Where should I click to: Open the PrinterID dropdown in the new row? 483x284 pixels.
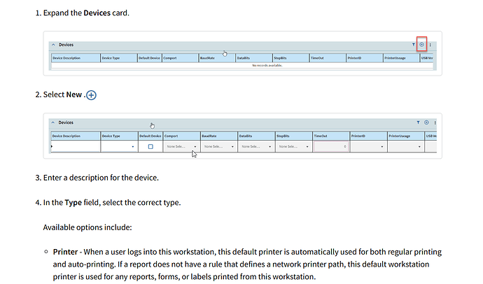(368, 146)
